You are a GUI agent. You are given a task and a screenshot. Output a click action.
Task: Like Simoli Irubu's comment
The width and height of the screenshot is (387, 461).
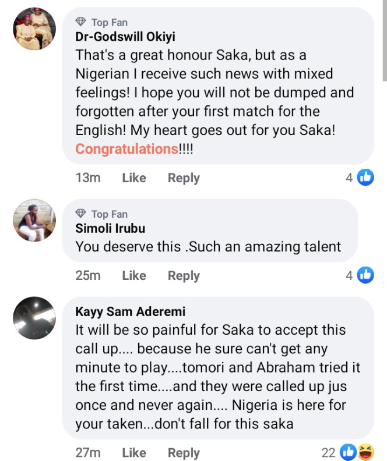tap(134, 276)
